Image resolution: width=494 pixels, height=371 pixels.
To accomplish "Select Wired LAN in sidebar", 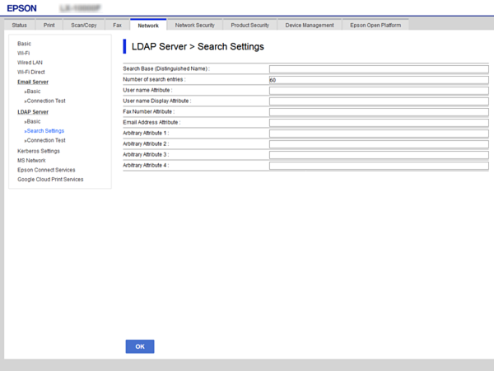I will [x=30, y=62].
